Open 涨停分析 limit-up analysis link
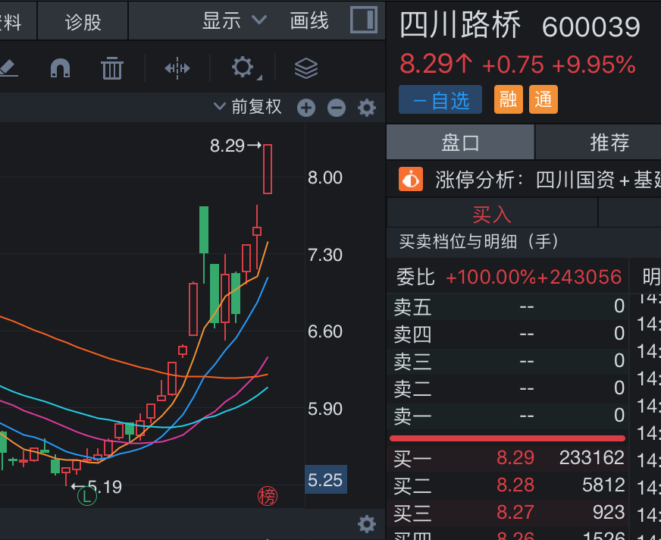The height and width of the screenshot is (540, 661). point(548,180)
